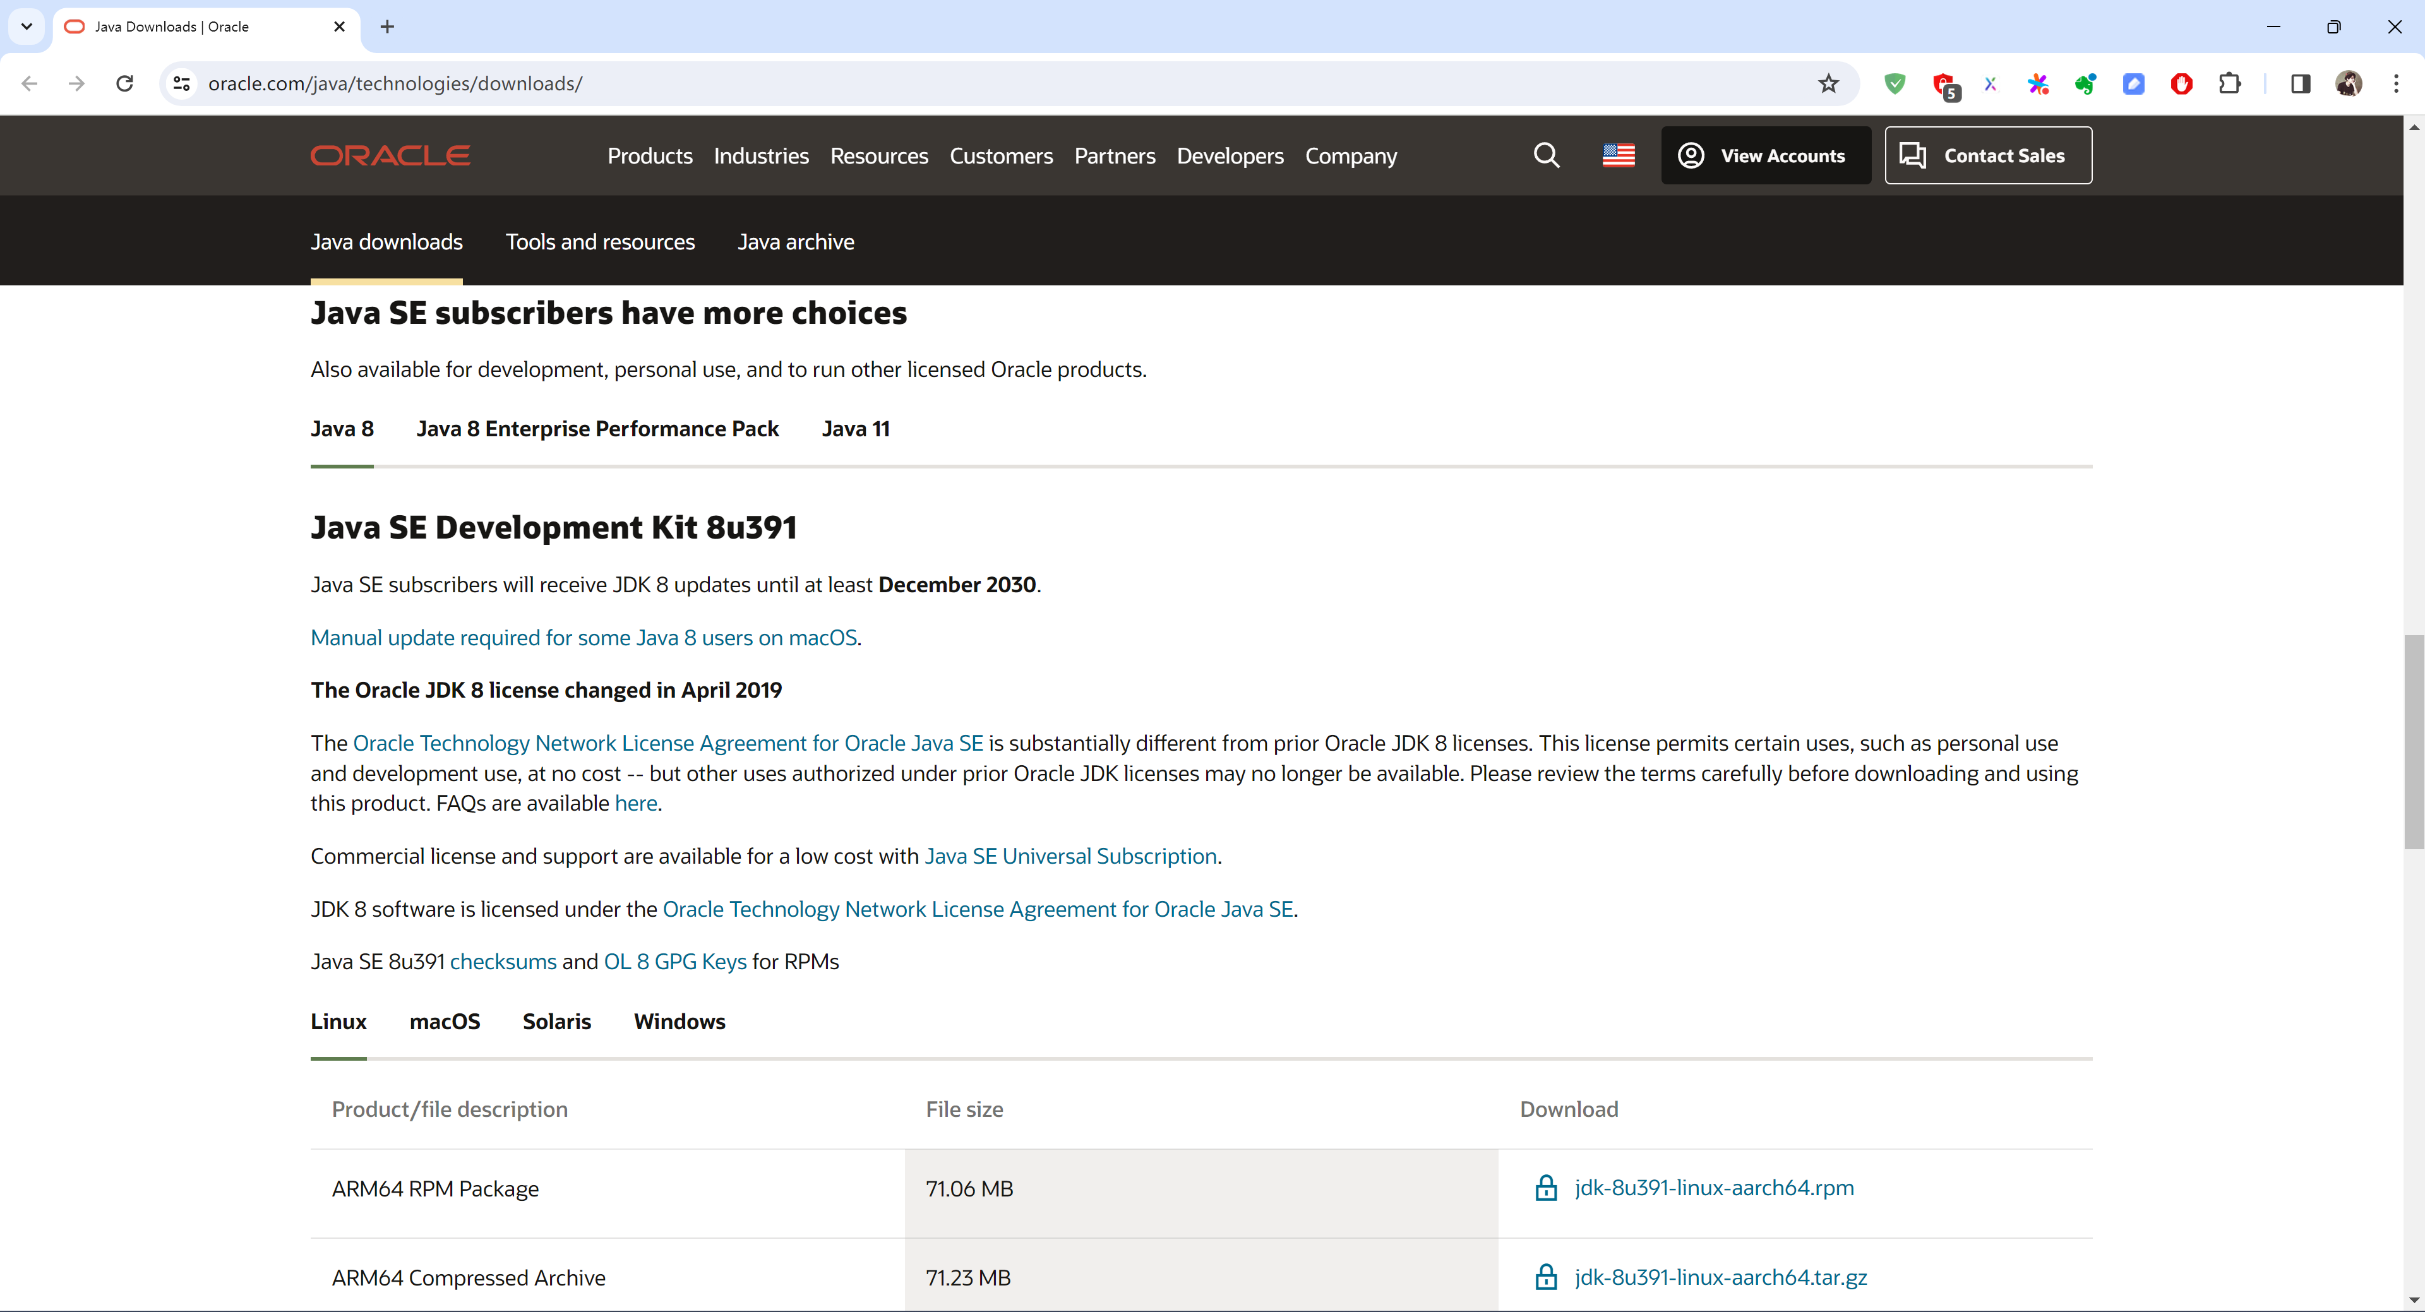
Task: Open the site search magnifier icon
Action: (1546, 155)
